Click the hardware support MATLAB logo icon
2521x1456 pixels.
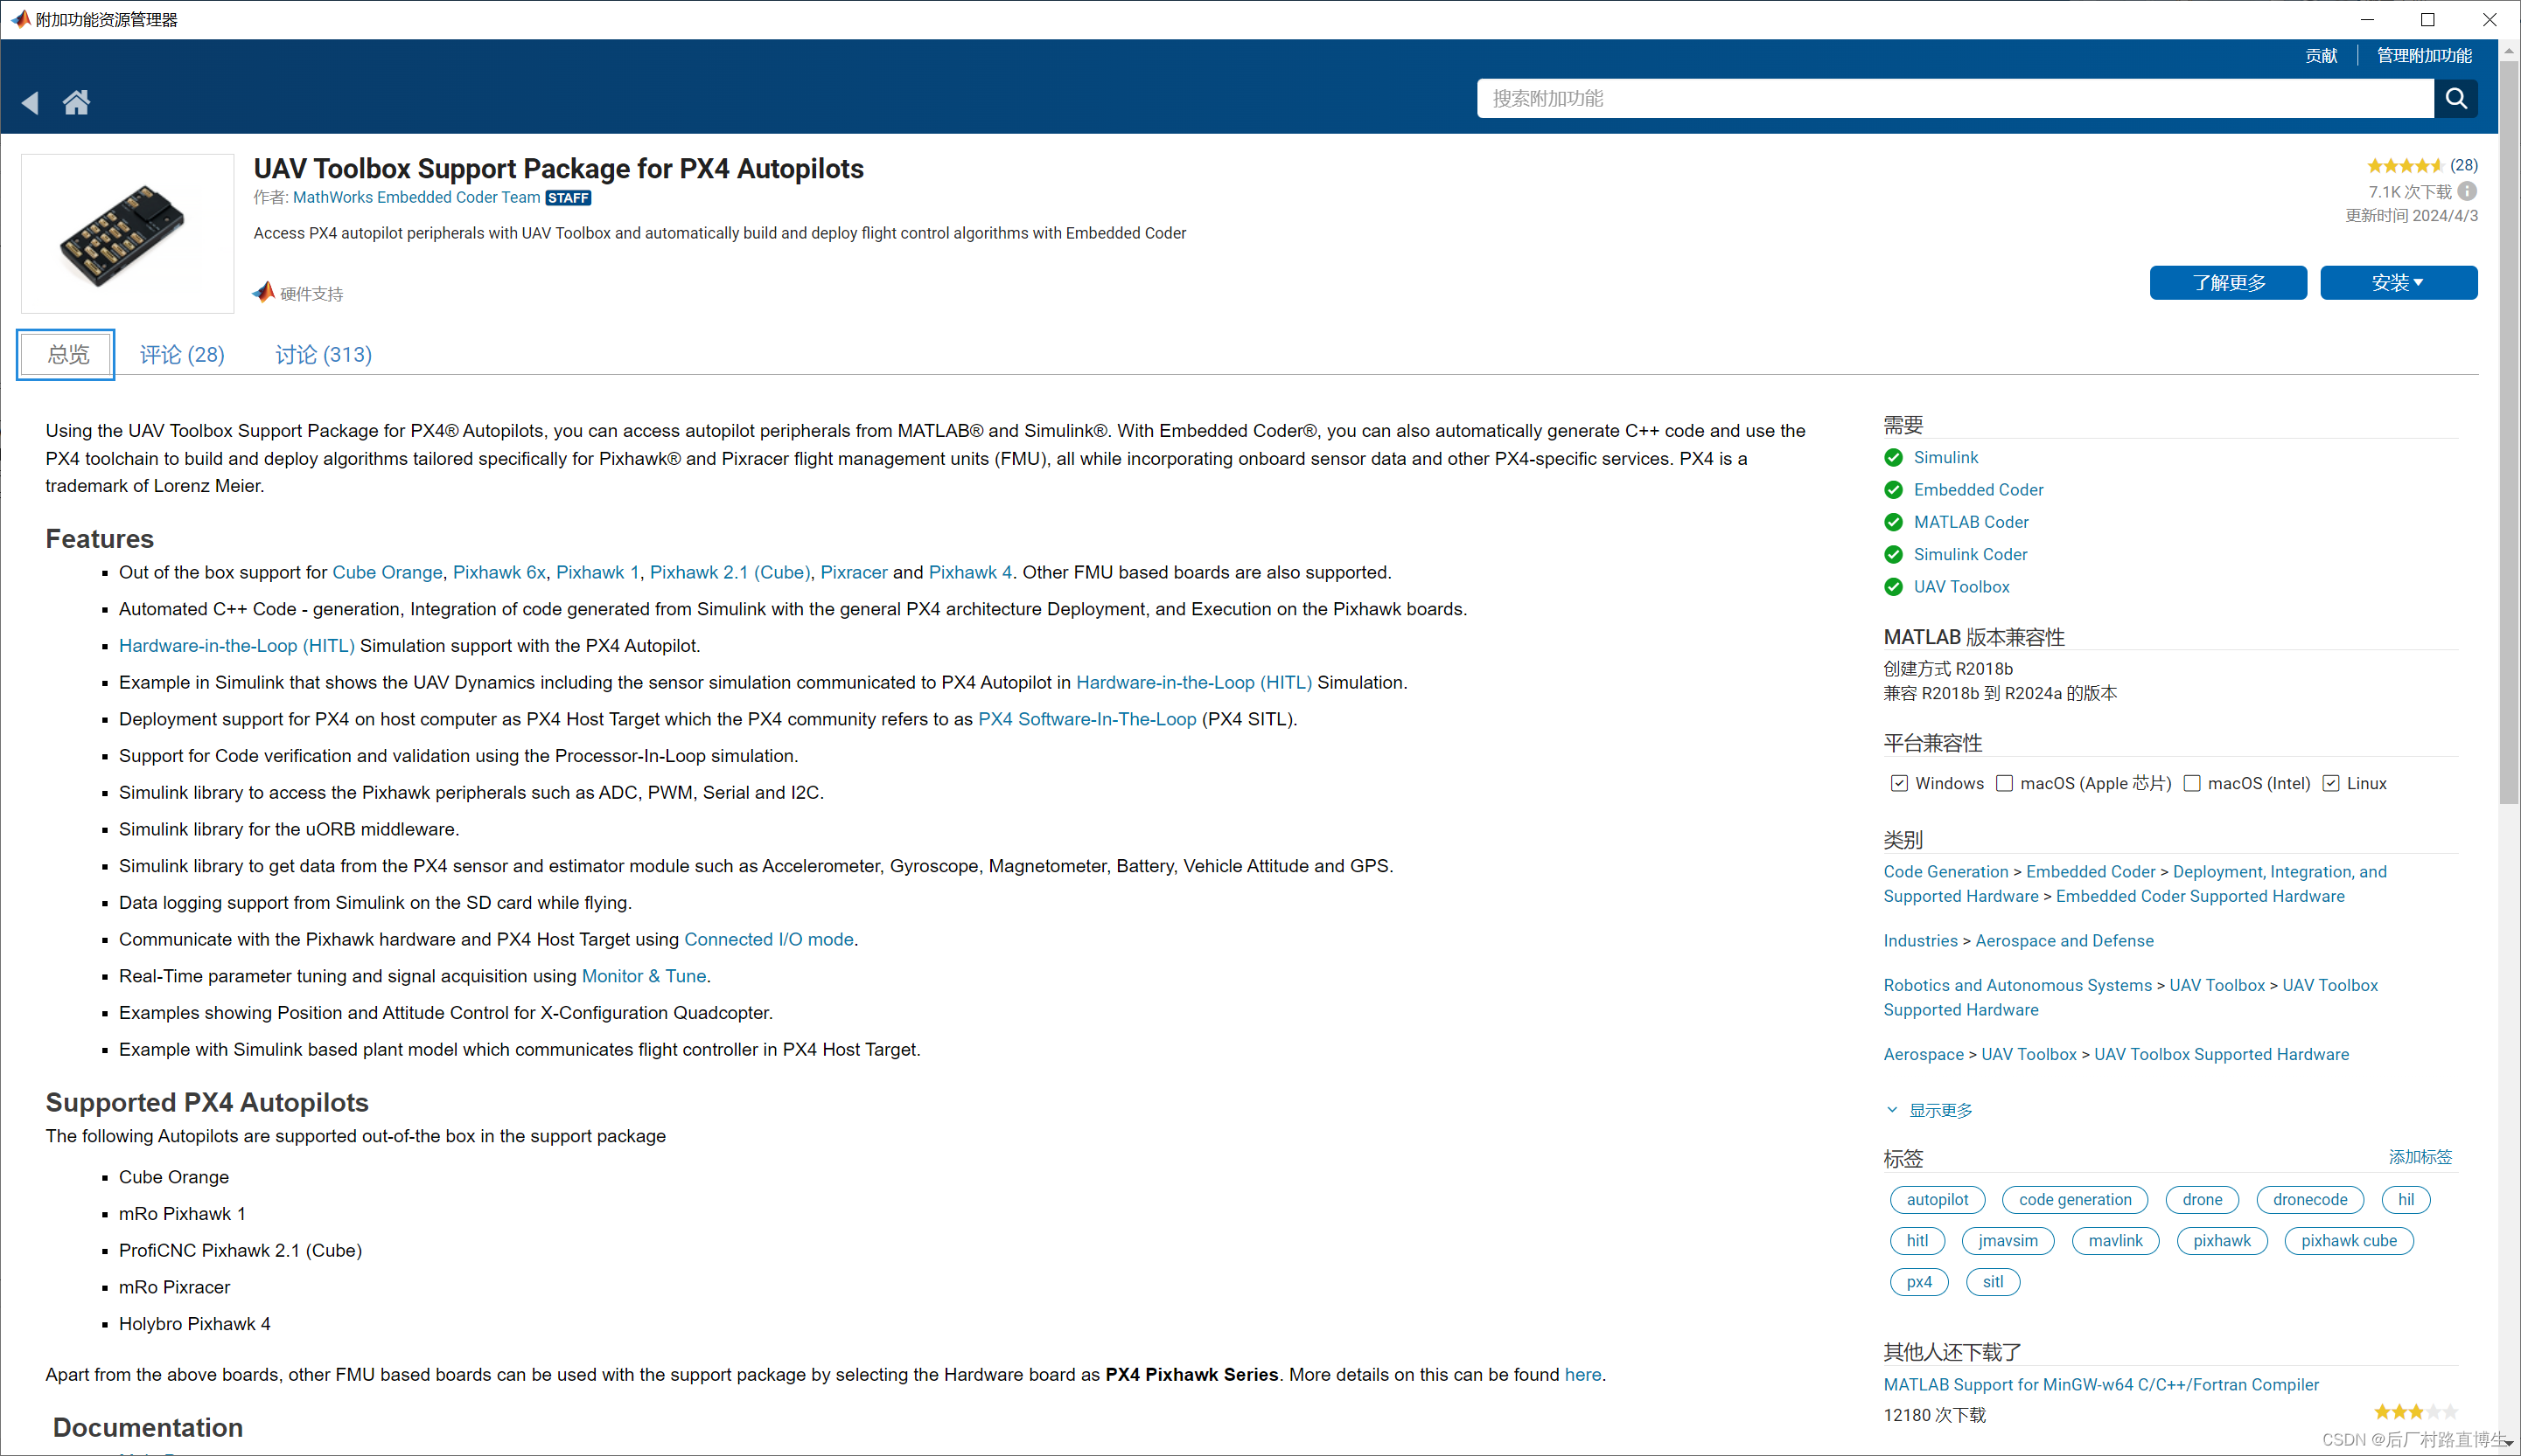263,292
